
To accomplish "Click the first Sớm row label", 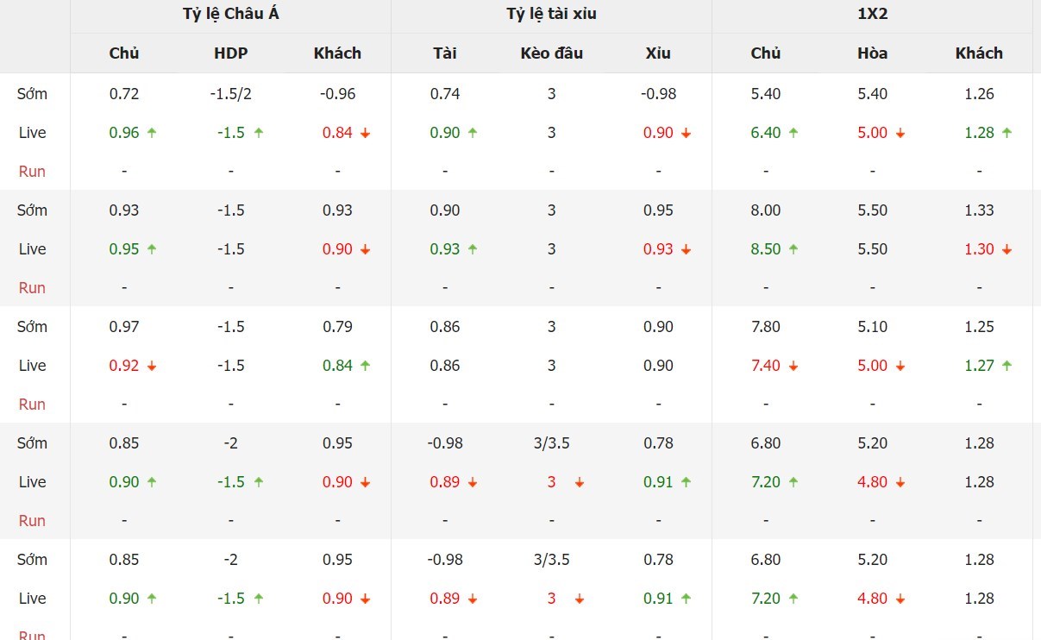I will click(32, 94).
